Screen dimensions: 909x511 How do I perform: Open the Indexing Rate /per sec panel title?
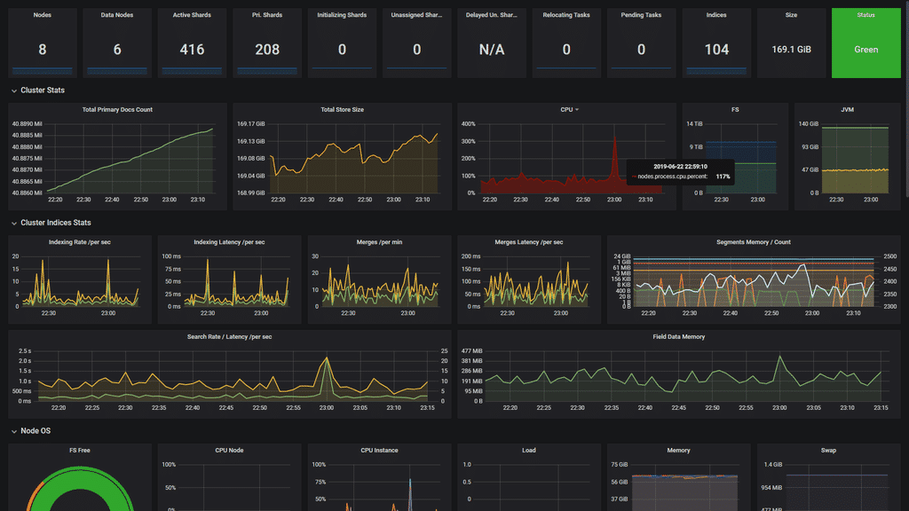tap(79, 242)
